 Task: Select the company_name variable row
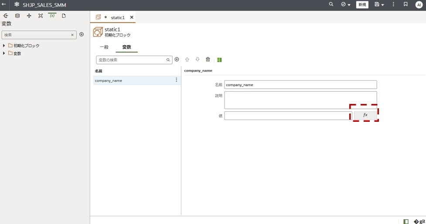click(x=136, y=80)
